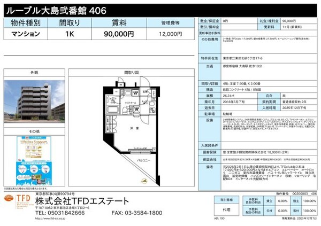Click the 敷金/保証金 label
The width and height of the screenshot is (321, 226).
(210, 21)
